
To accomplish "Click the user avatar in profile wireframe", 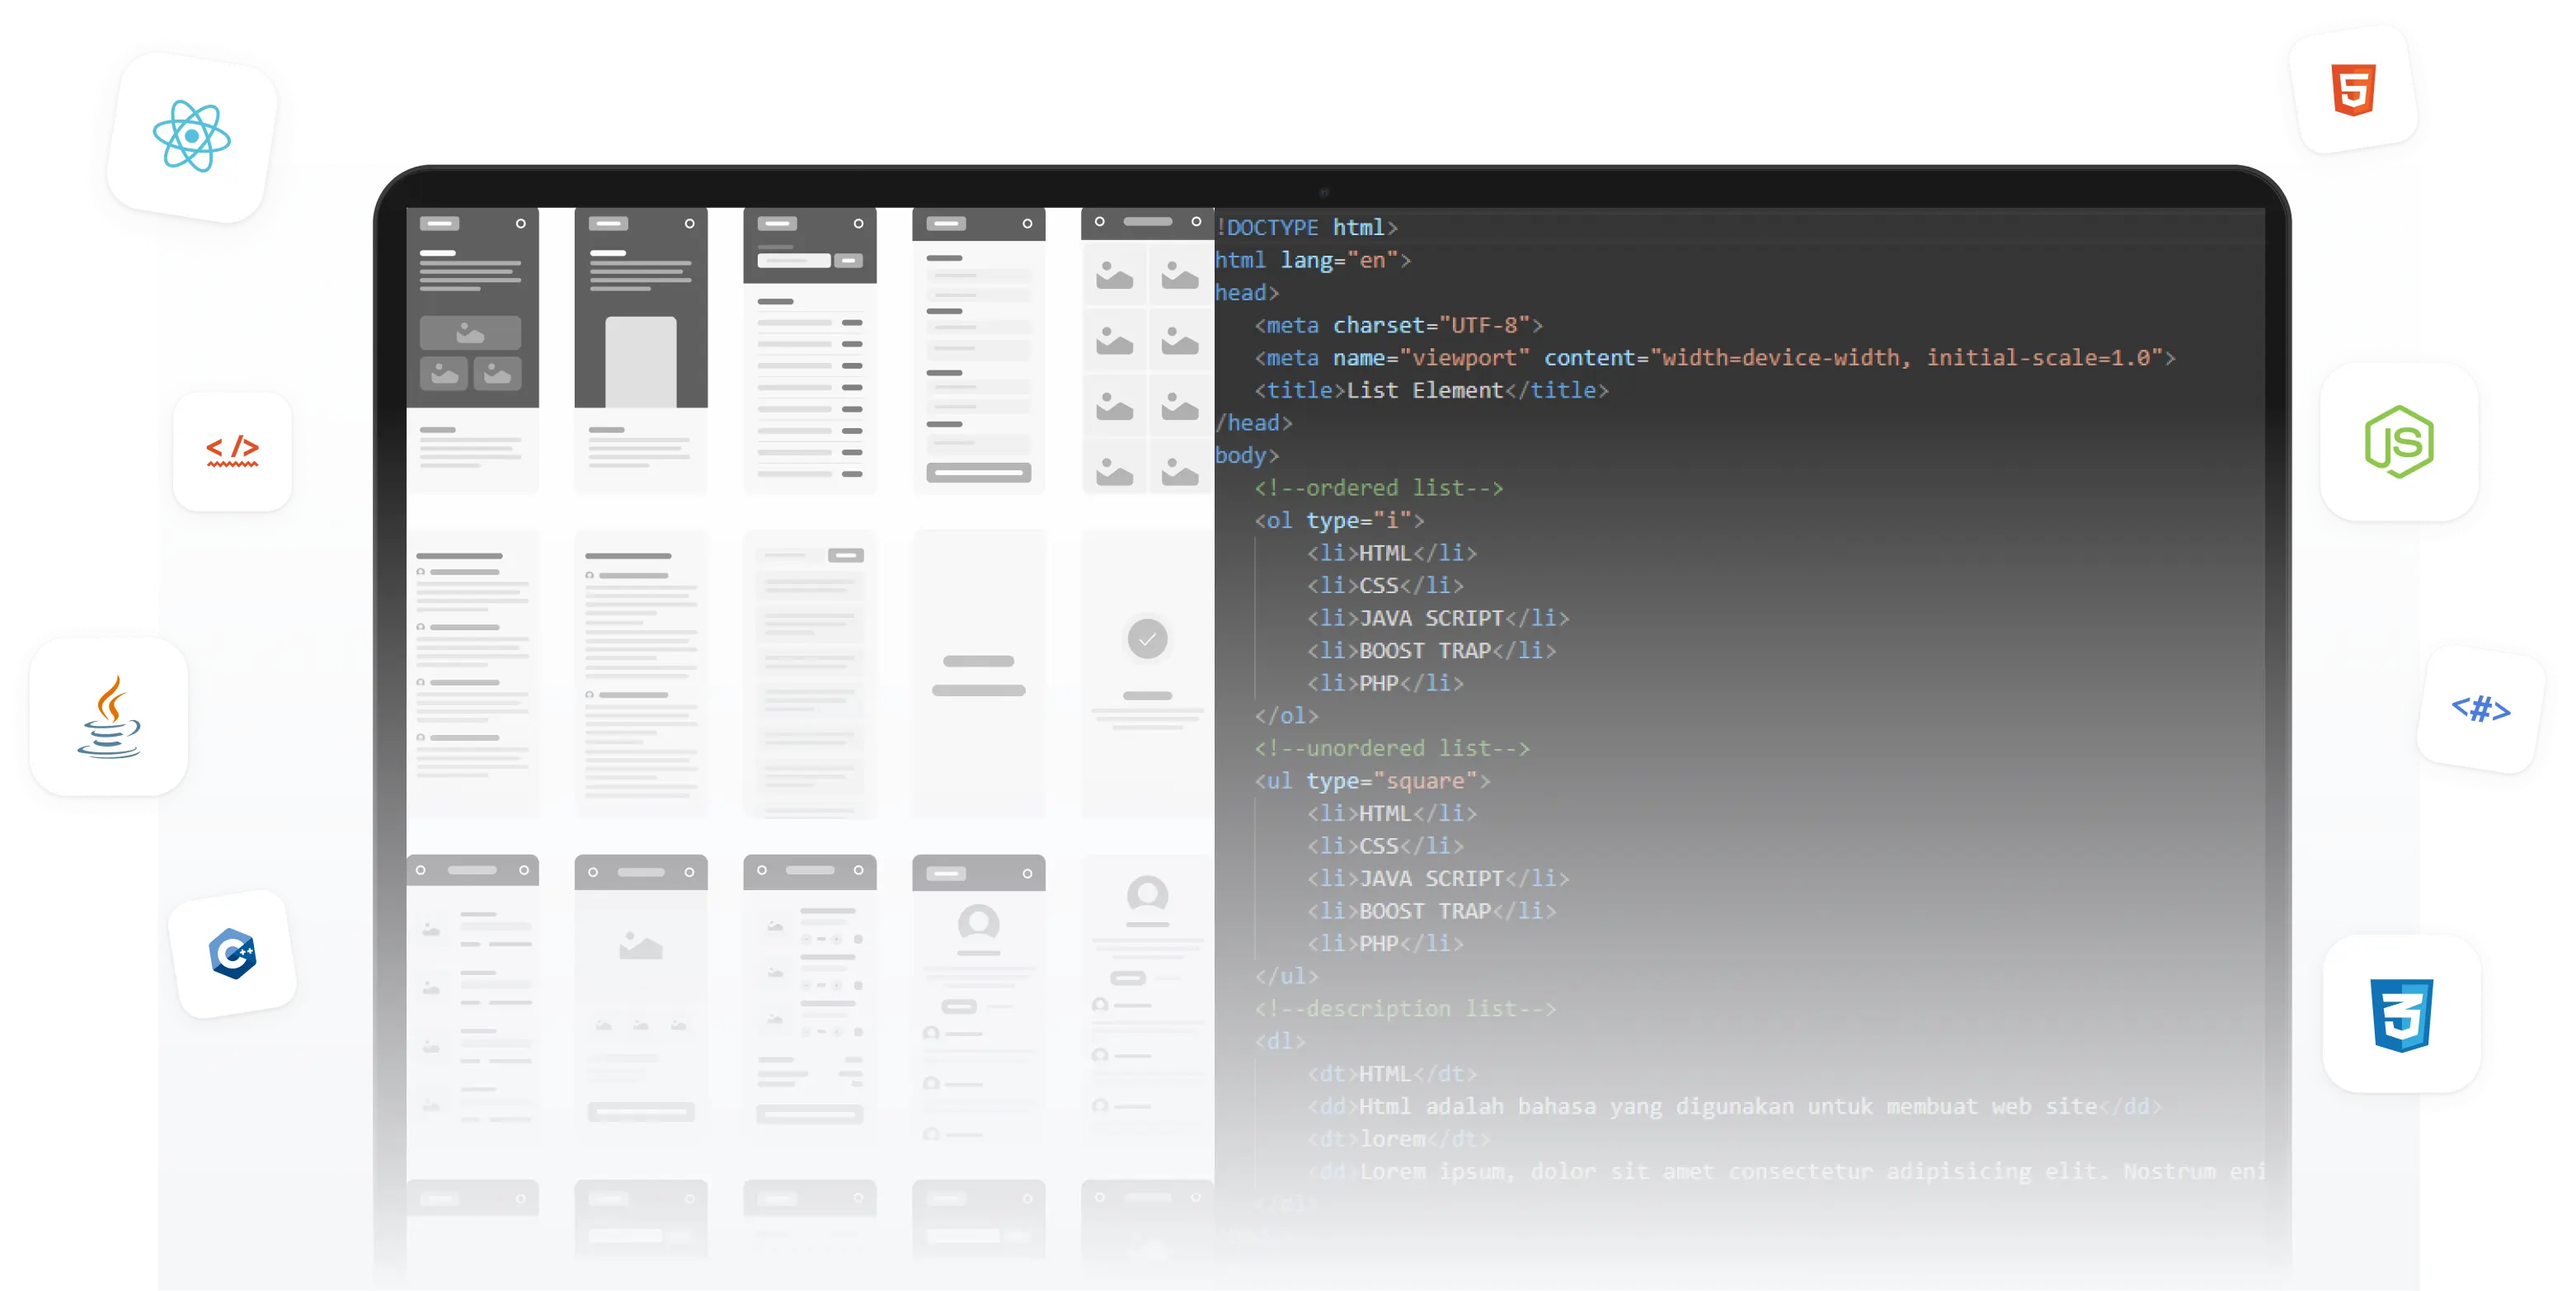I will pos(978,923).
